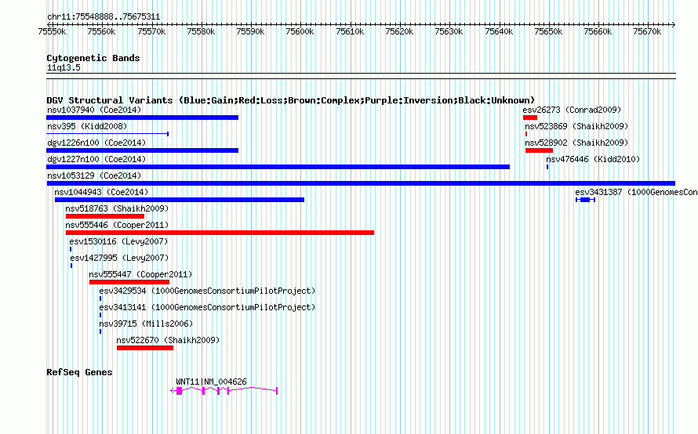Select the nsv555446 (Cooper2011) long red bar
698x434 pixels.
click(x=220, y=233)
